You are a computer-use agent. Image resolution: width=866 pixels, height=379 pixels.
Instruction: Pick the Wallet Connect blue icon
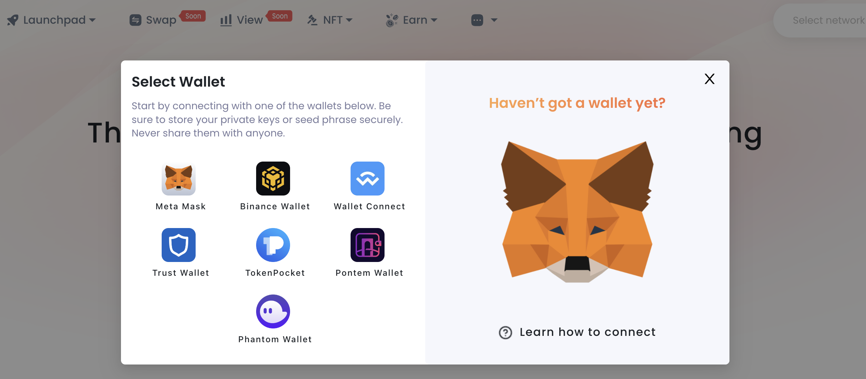(367, 179)
